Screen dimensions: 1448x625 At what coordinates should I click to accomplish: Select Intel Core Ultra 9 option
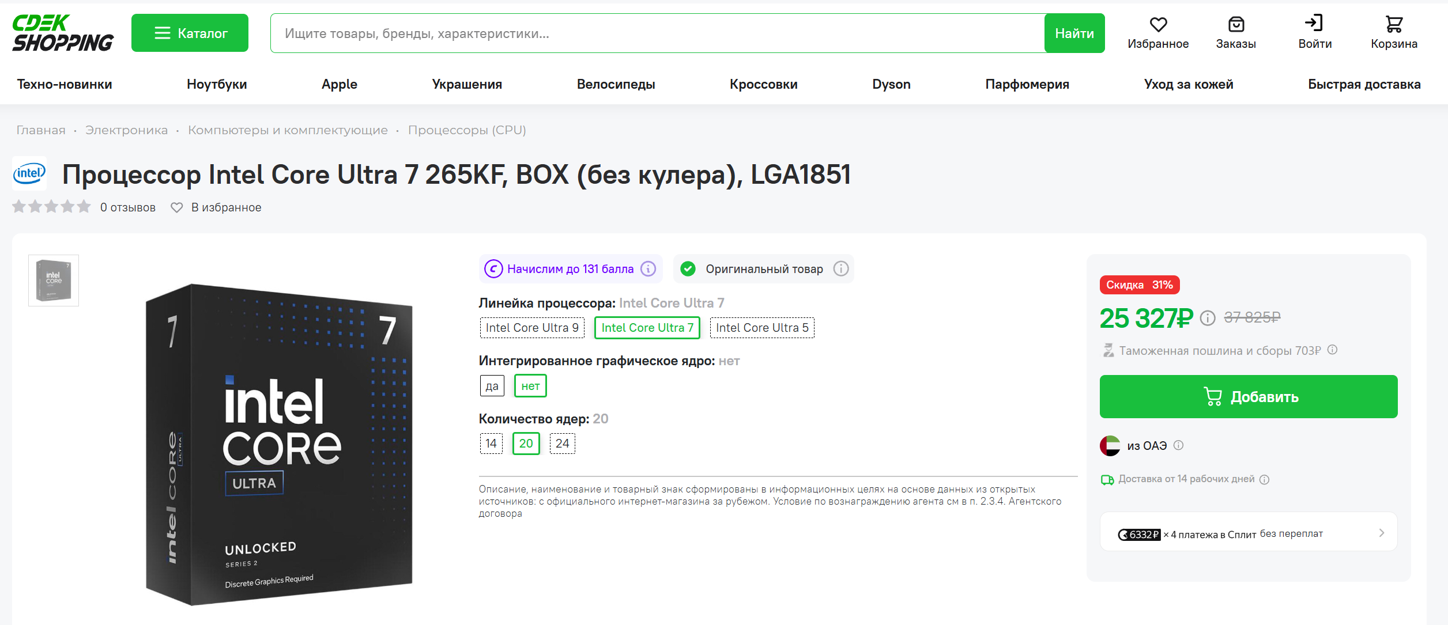click(532, 328)
